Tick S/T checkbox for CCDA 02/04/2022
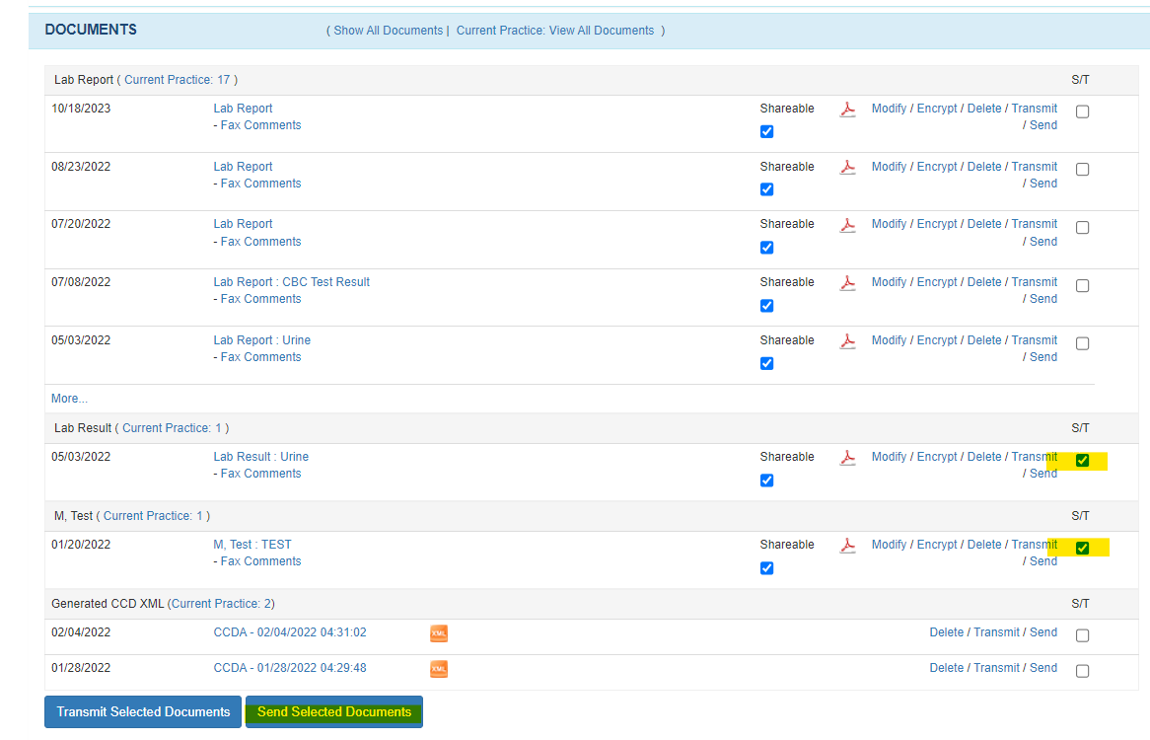The height and width of the screenshot is (740, 1150). [1082, 635]
